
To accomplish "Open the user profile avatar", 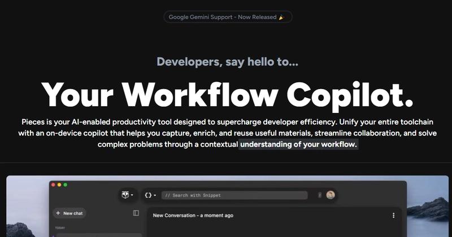I will pyautogui.click(x=331, y=195).
